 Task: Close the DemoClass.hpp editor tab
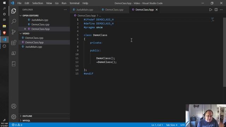click(156, 10)
